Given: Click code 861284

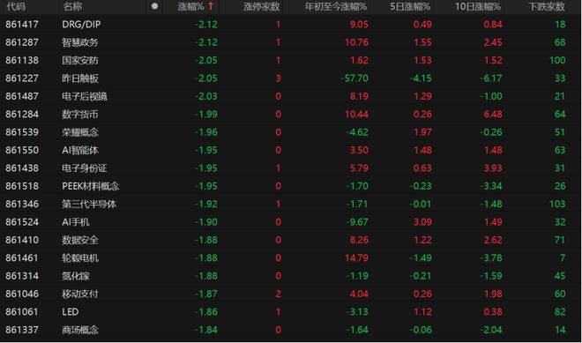Looking at the screenshot, I should (22, 114).
